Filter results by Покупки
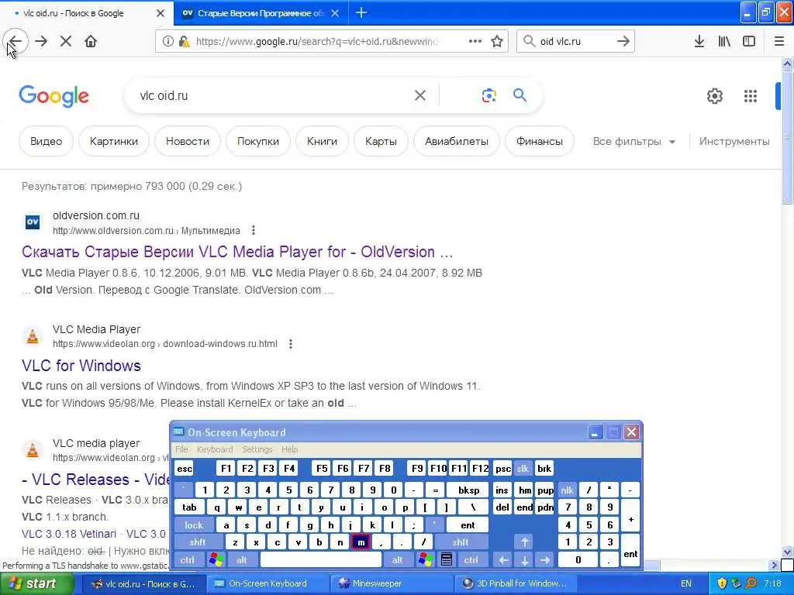Viewport: 794px width, 595px height. 258,141
